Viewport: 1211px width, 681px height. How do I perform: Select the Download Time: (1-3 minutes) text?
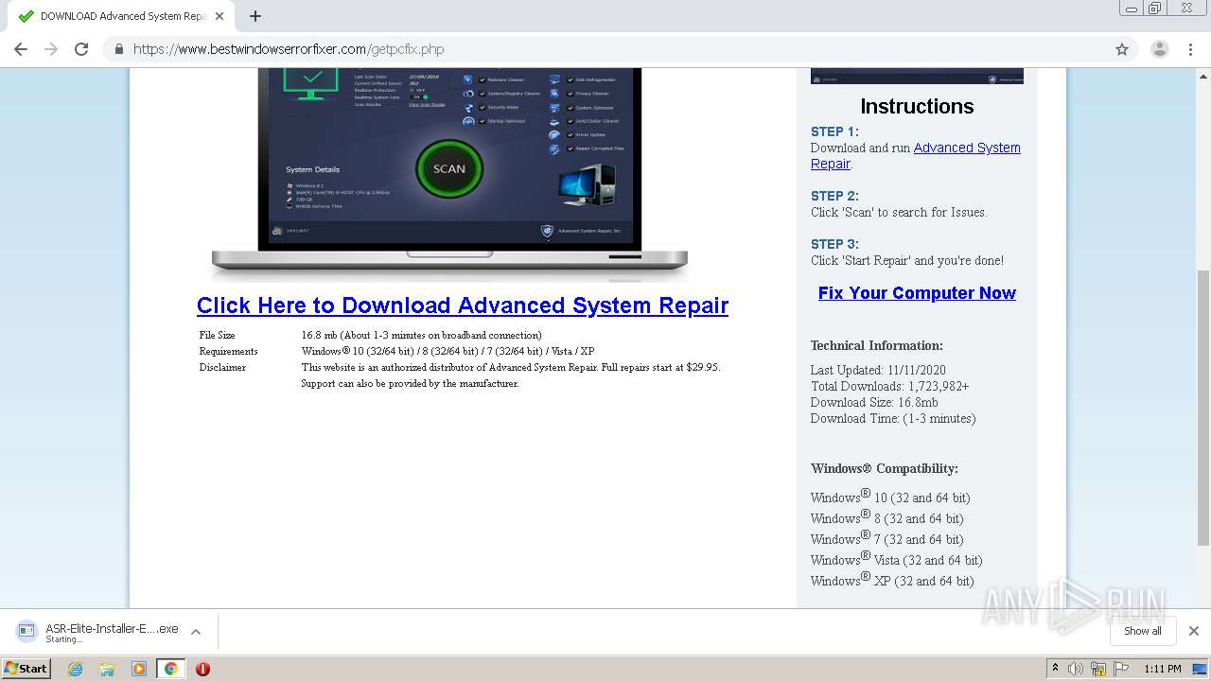pyautogui.click(x=893, y=418)
